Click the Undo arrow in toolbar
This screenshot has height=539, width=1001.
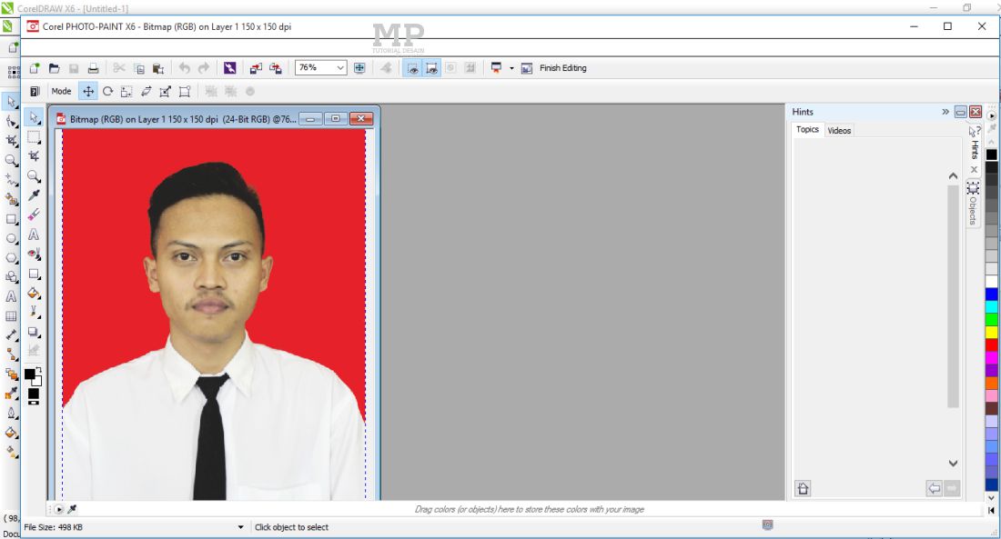(185, 68)
